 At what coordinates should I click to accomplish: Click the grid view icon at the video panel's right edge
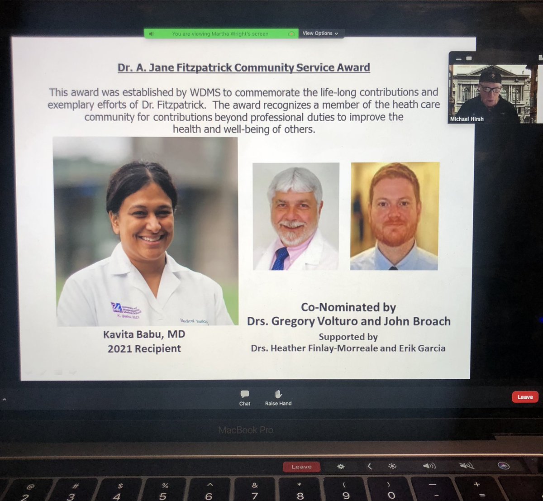540,57
